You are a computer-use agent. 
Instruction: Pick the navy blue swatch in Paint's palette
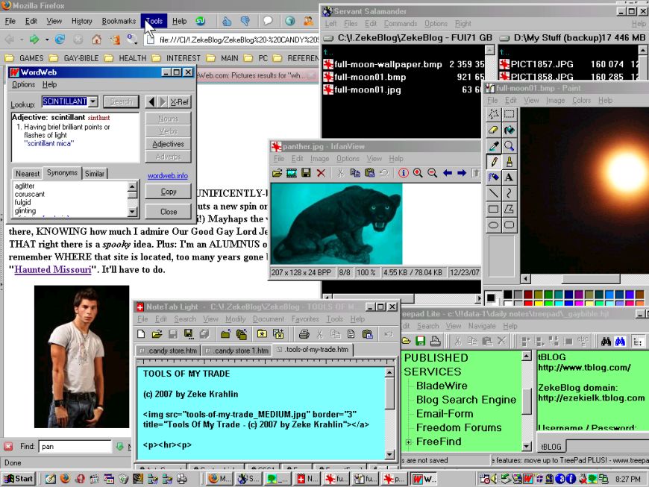(x=568, y=294)
